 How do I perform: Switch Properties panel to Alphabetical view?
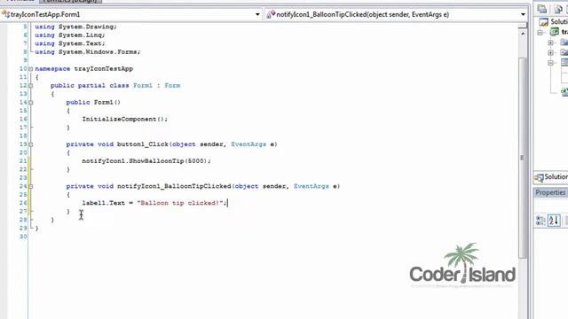(554, 221)
